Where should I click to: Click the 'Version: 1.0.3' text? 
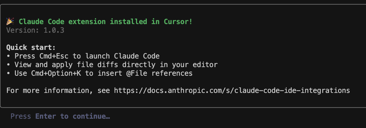(x=35, y=30)
